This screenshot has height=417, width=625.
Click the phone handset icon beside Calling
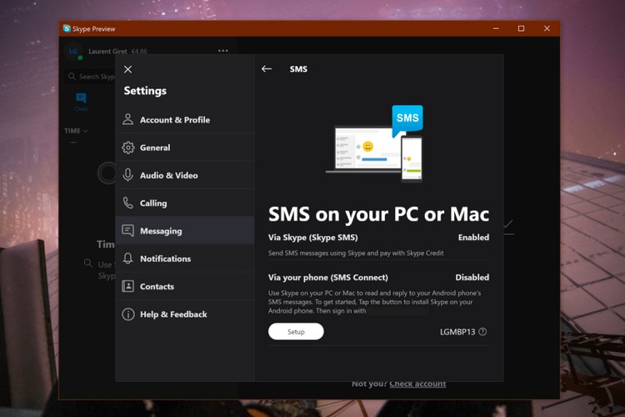point(128,203)
